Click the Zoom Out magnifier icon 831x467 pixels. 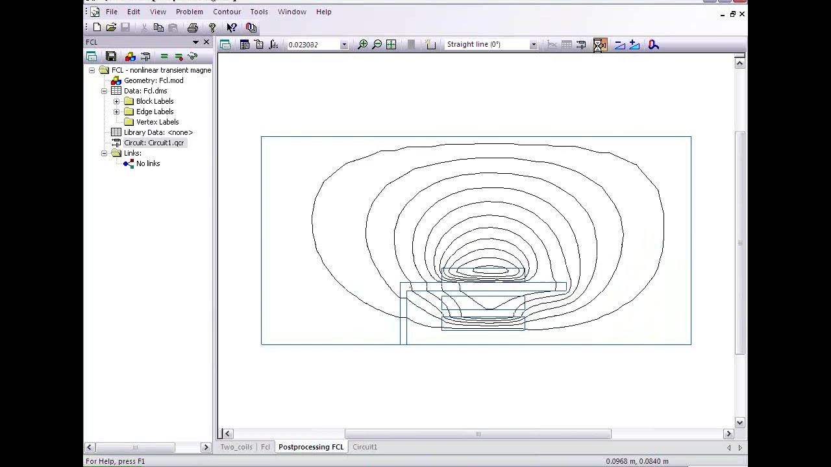click(377, 44)
